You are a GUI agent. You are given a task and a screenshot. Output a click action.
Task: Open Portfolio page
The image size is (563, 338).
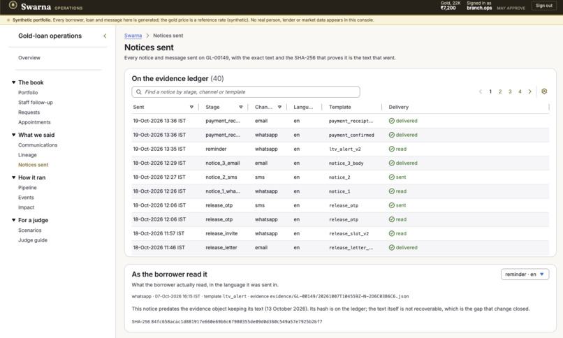[x=28, y=93]
